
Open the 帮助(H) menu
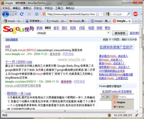(70, 8)
